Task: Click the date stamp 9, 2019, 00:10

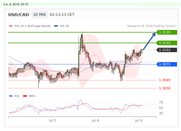Action: (x=16, y=4)
